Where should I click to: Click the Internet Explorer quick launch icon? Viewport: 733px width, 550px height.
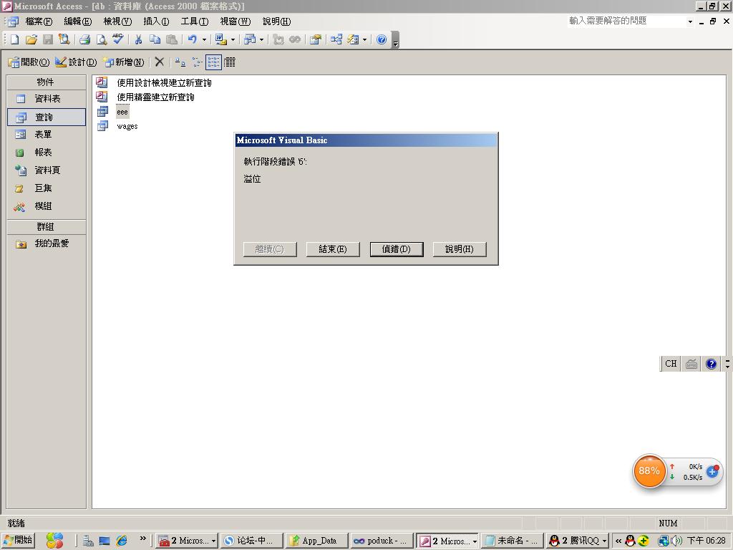[122, 541]
